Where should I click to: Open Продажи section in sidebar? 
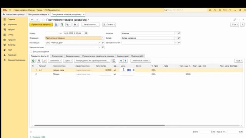pos(12,40)
